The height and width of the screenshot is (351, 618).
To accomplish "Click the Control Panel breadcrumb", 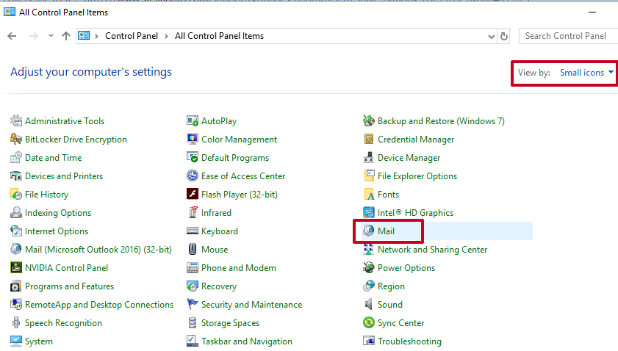I will coord(132,36).
